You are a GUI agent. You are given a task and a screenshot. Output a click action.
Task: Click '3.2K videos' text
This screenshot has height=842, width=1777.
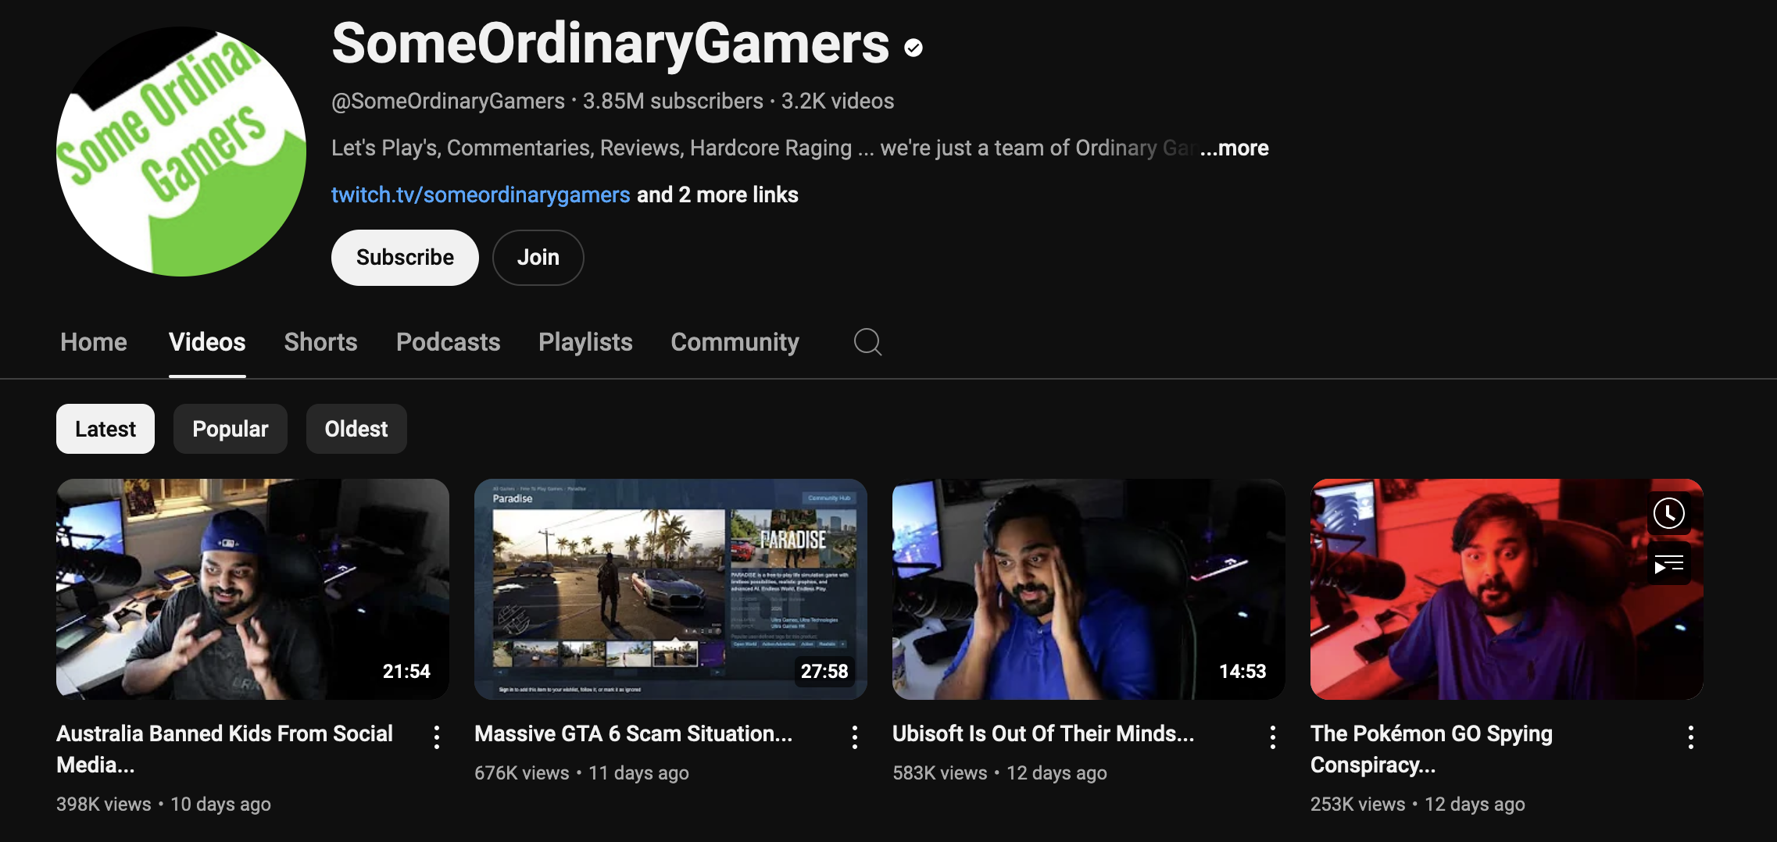click(x=838, y=101)
